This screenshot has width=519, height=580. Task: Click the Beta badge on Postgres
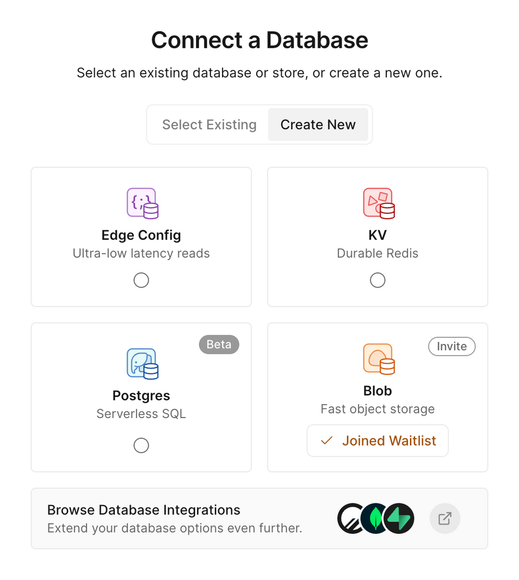tap(219, 344)
